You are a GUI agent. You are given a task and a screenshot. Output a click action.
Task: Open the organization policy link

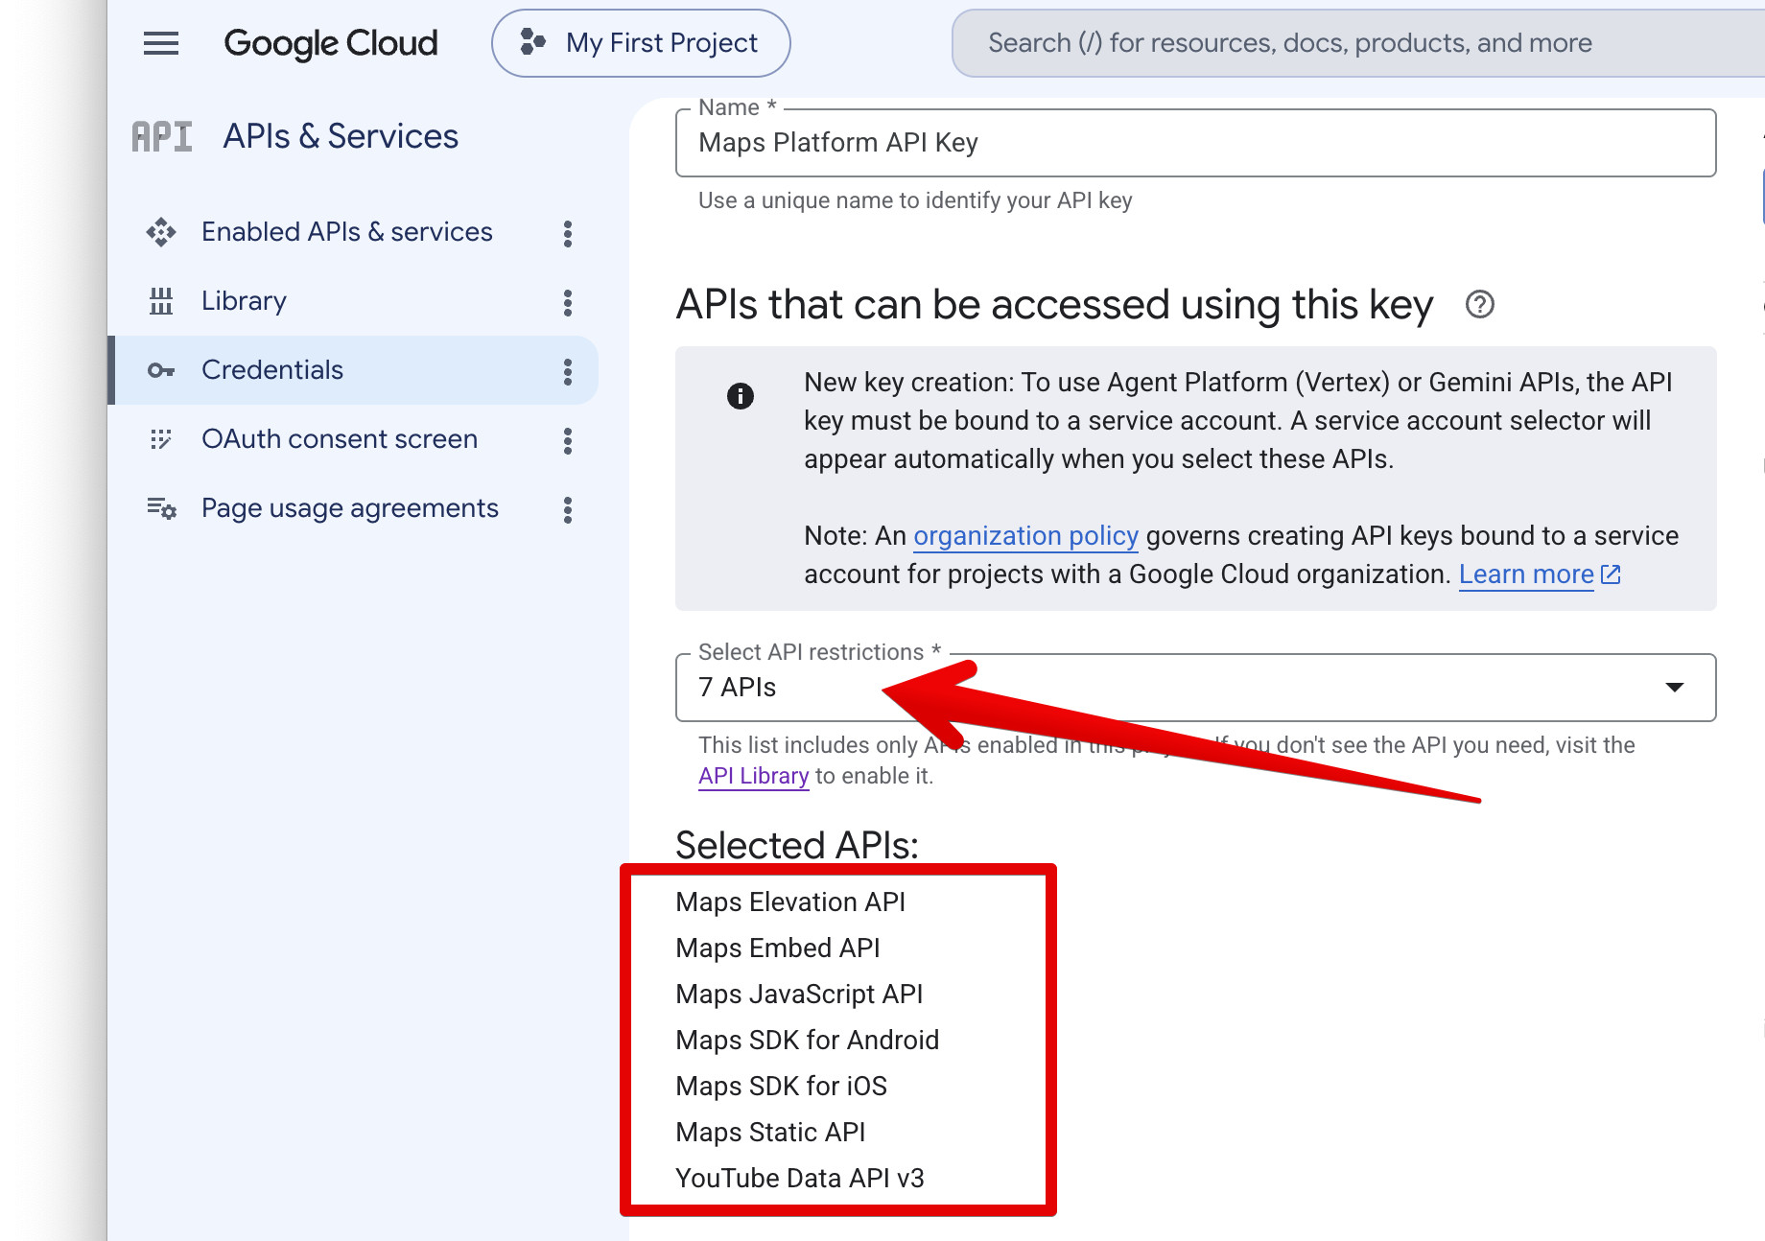point(1025,536)
